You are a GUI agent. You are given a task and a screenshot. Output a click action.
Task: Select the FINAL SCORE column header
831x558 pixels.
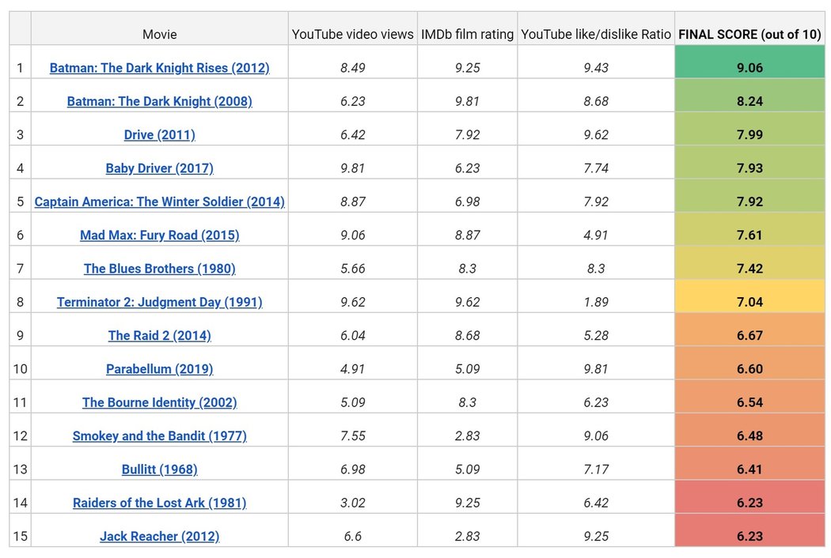[749, 35]
